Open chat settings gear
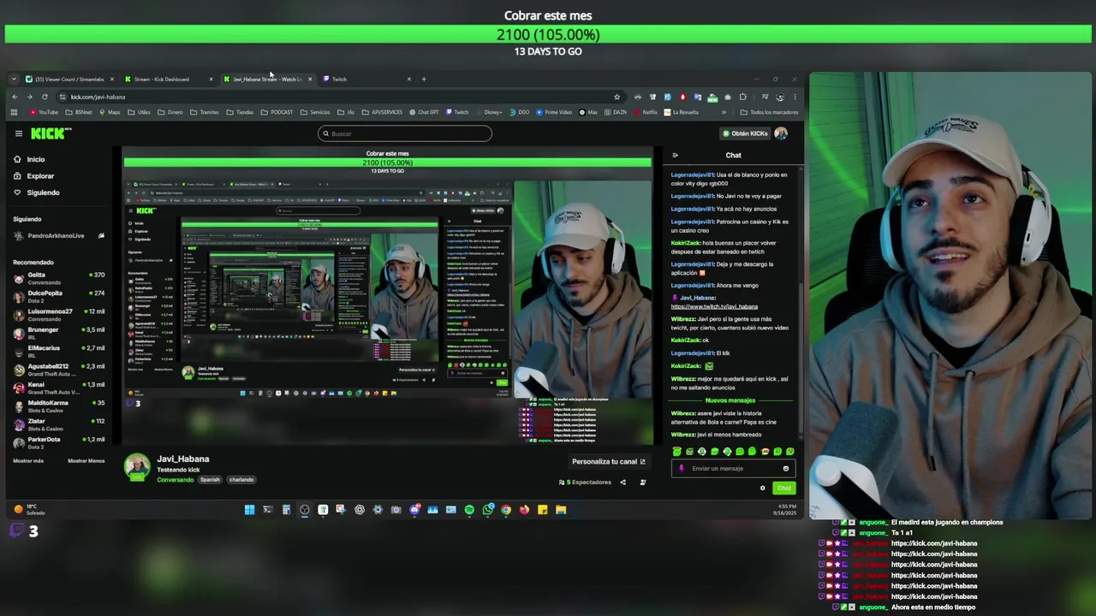This screenshot has width=1096, height=616. coord(762,489)
